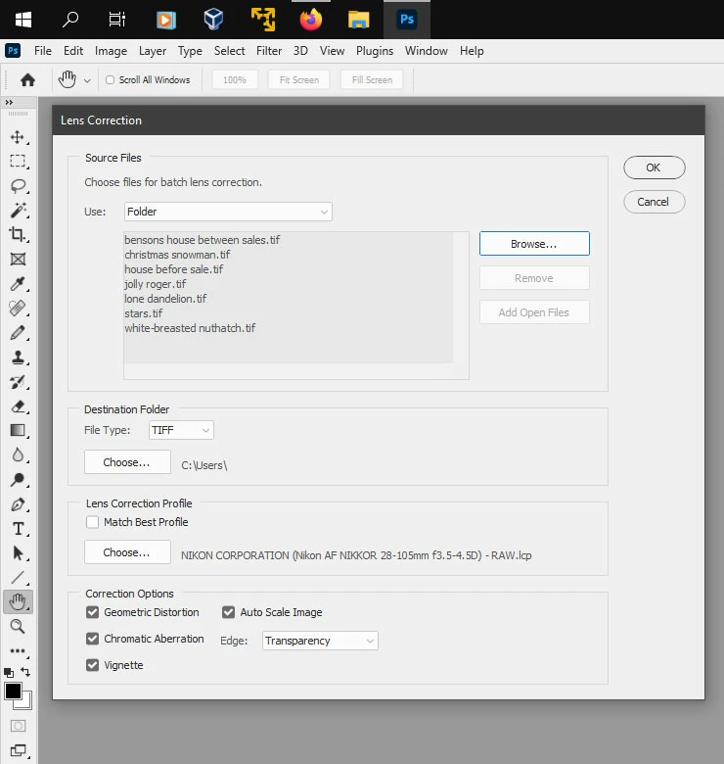Select the Zoom tool
Screen dimensions: 724x764
point(18,626)
